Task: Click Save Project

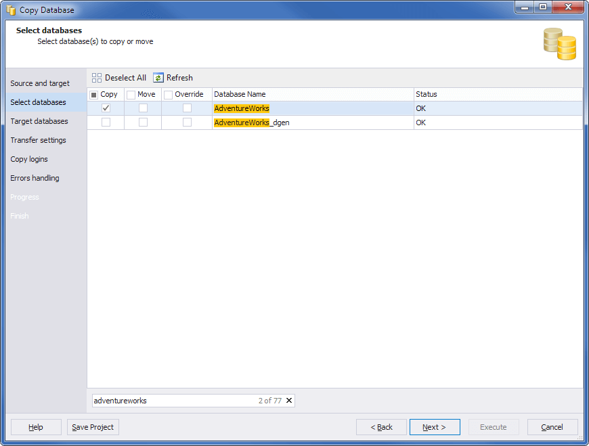Action: (x=93, y=427)
